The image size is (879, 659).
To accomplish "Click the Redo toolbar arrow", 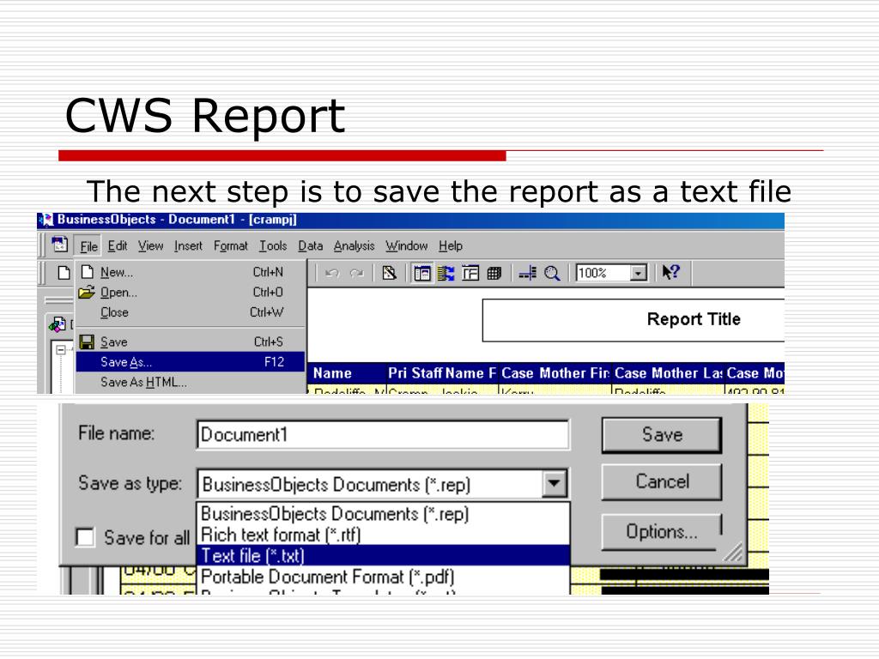I will coord(356,273).
